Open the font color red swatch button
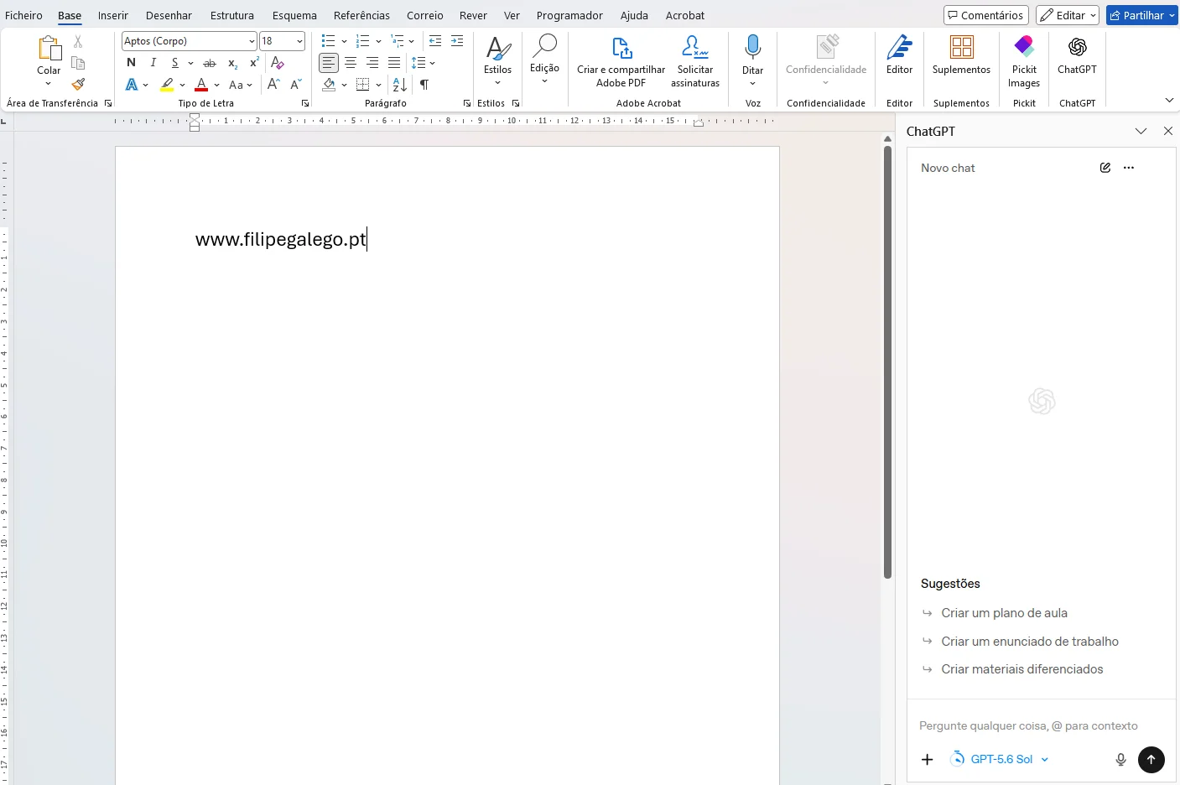Screen dimensions: 1180x785 [x=201, y=85]
